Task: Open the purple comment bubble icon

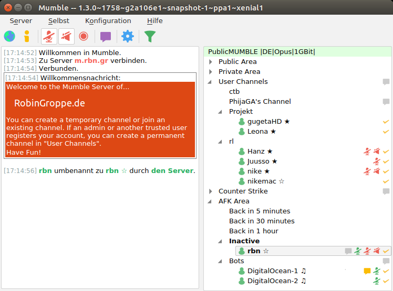Action: coord(106,36)
